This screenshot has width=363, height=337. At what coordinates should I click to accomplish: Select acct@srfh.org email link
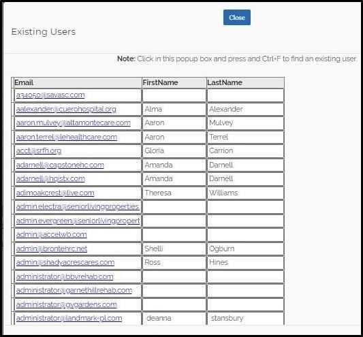coord(39,150)
